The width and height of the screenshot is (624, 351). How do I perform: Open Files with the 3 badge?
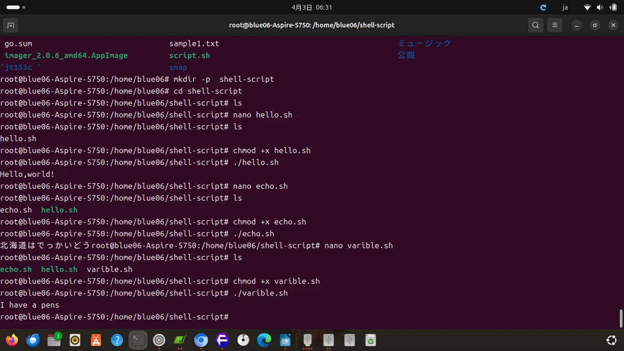[x=54, y=340]
